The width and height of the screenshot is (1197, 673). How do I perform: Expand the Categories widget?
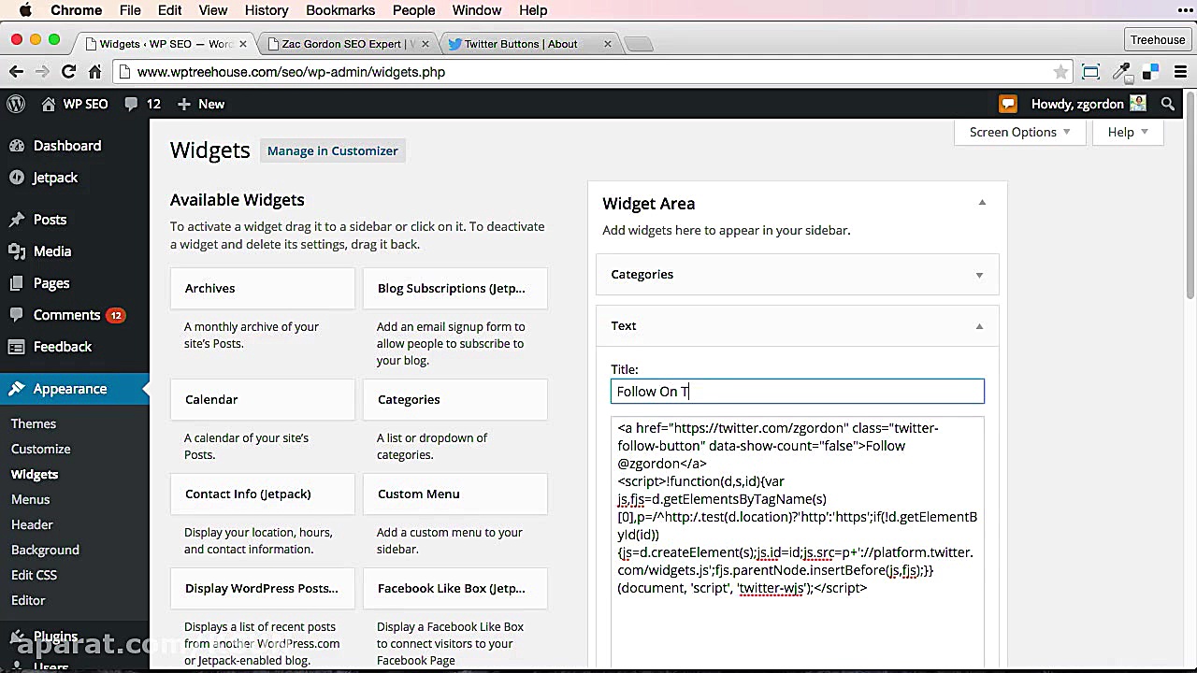coord(978,274)
